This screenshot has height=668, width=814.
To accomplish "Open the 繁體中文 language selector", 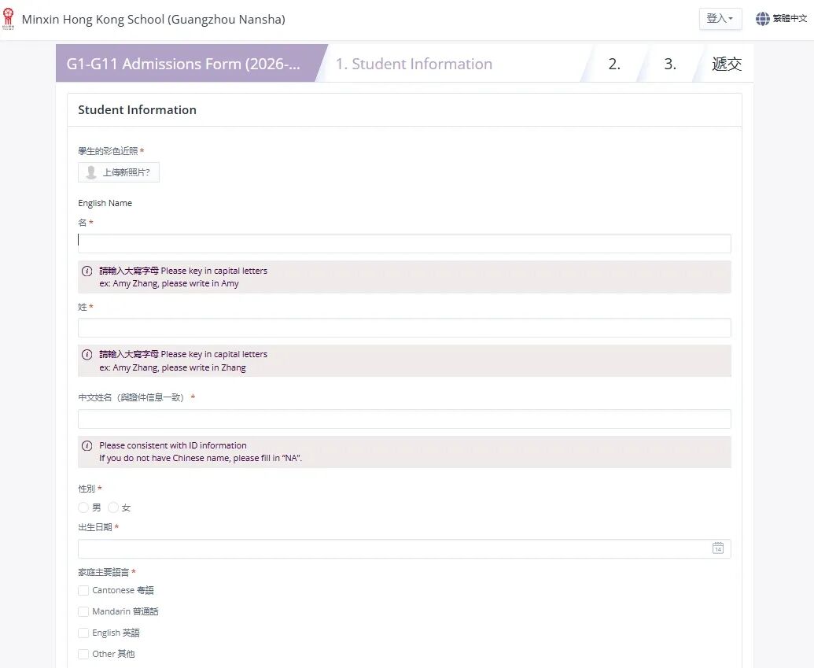I will pos(790,19).
